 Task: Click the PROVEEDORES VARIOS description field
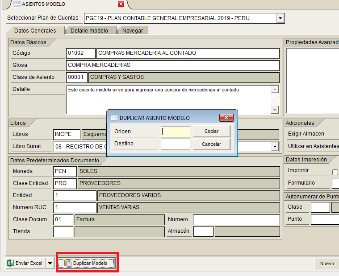point(188,196)
